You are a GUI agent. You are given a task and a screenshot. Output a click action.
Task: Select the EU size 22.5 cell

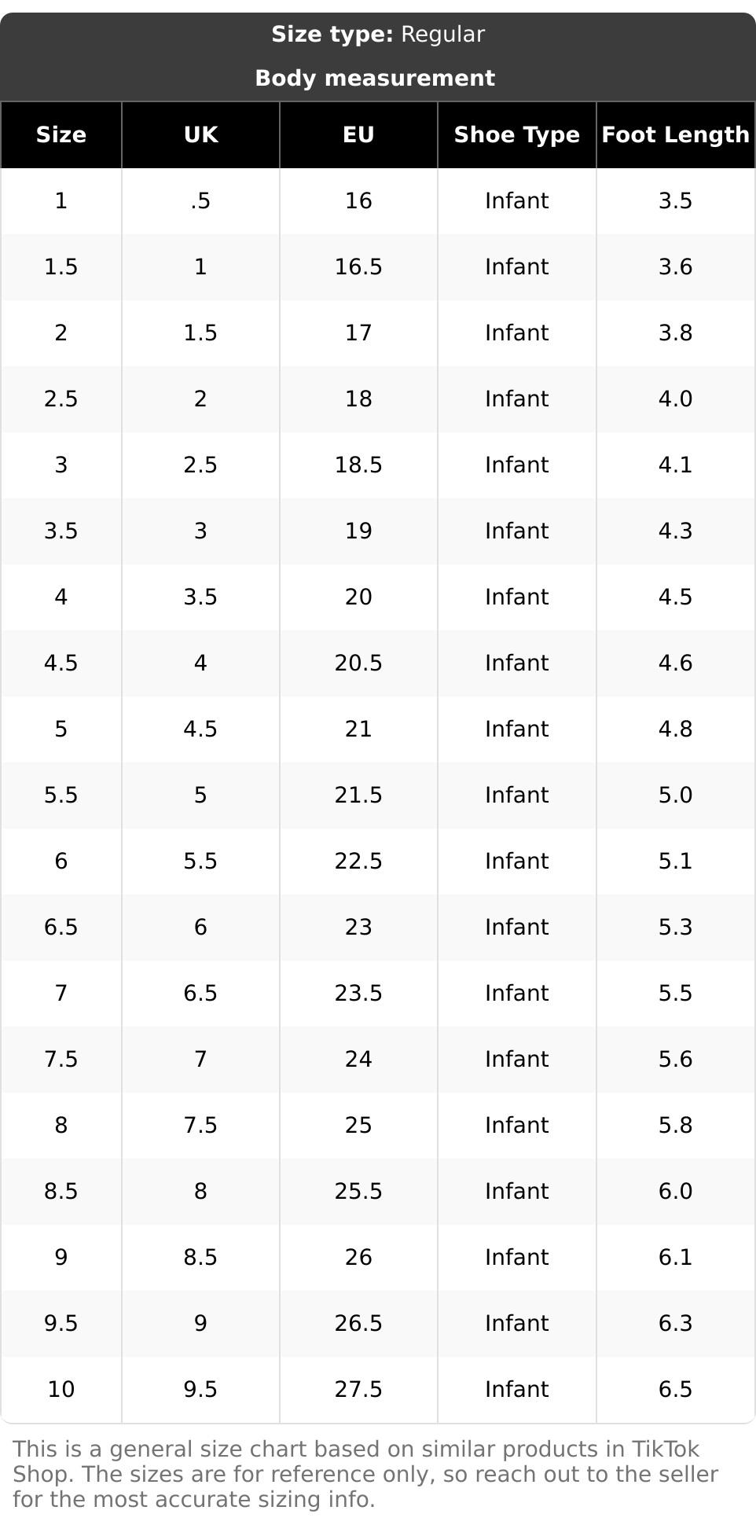(x=358, y=861)
